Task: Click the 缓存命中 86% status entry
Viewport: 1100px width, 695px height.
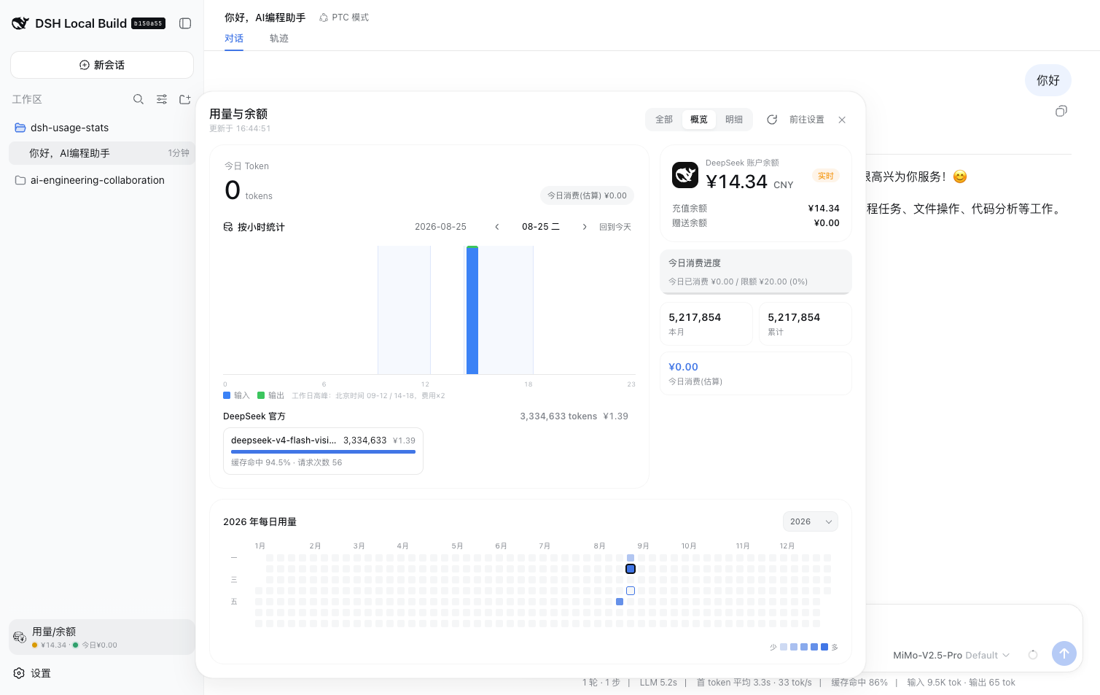Action: point(859,683)
